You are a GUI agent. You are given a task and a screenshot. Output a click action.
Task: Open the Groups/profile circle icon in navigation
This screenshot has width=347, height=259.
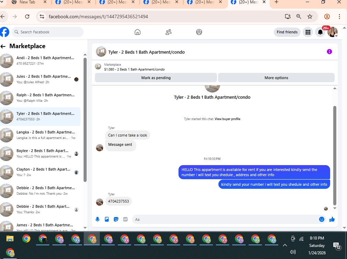[x=199, y=32]
